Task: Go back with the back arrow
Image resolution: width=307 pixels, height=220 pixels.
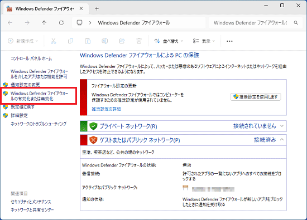Action: point(10,23)
